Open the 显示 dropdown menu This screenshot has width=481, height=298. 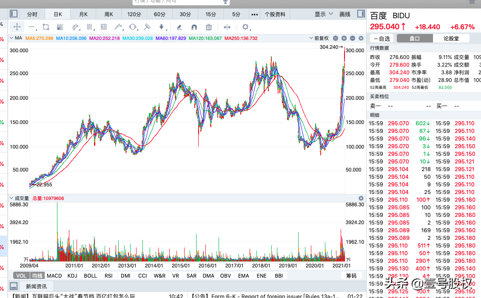(324, 14)
